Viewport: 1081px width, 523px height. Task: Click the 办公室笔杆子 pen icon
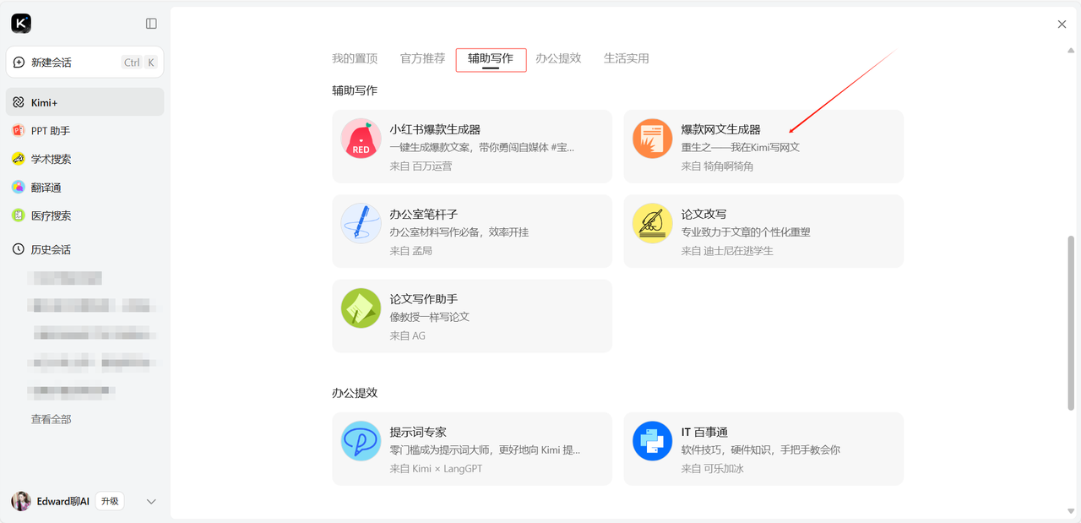[361, 224]
